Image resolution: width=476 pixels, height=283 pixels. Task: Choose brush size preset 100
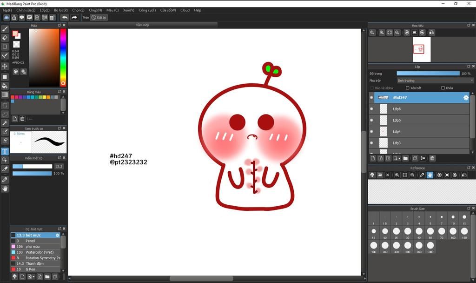tap(453, 233)
